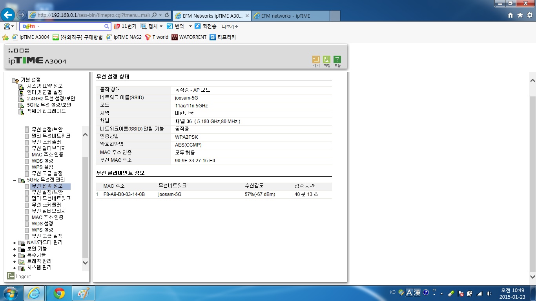Click the 저장 save icon in ipTIME header
This screenshot has width=536, height=301.
[x=326, y=59]
